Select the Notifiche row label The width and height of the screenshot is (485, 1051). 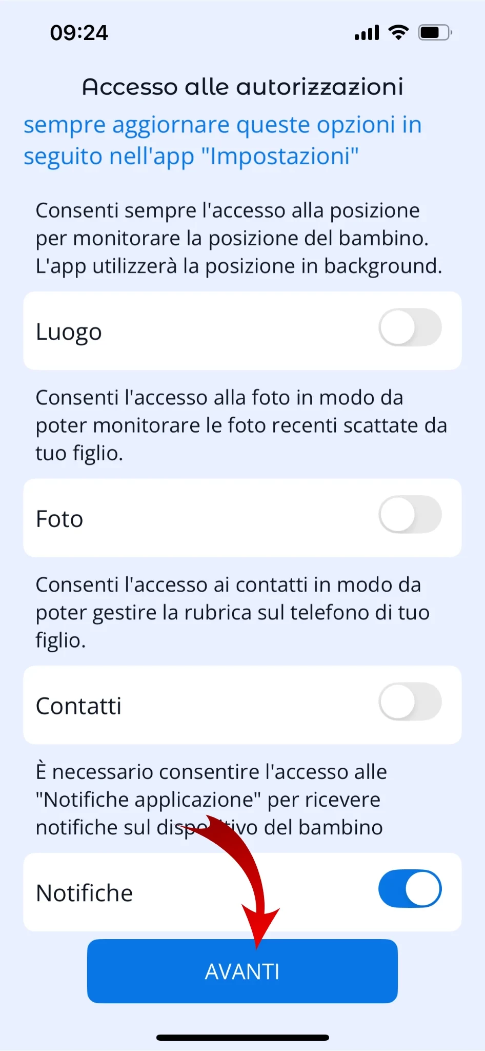click(85, 893)
